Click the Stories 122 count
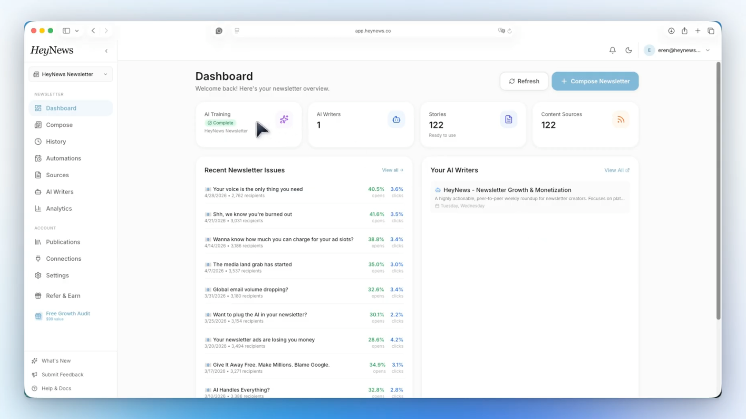The width and height of the screenshot is (746, 419). coord(436,125)
